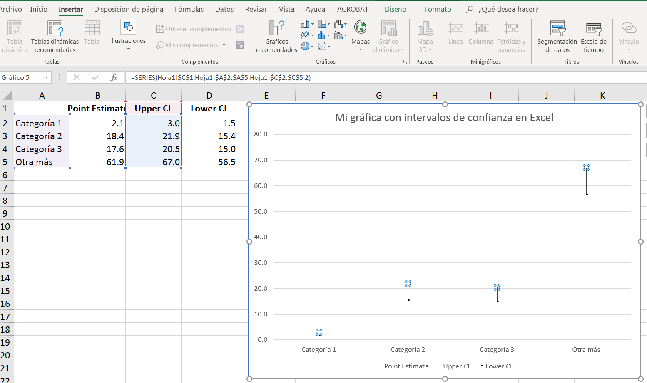This screenshot has height=383, width=647.
Task: Open the chart name box dropdown showing Gráfico 5
Action: (47, 77)
